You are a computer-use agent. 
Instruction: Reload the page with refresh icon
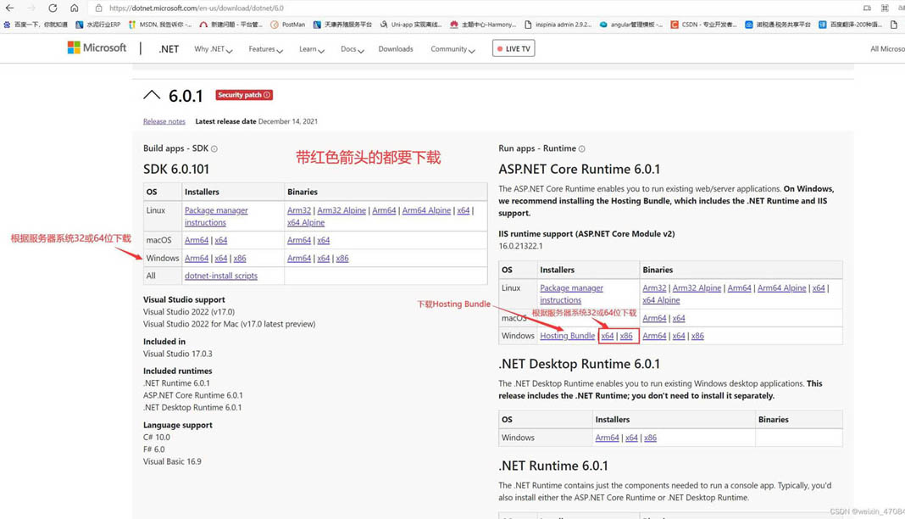pyautogui.click(x=53, y=8)
